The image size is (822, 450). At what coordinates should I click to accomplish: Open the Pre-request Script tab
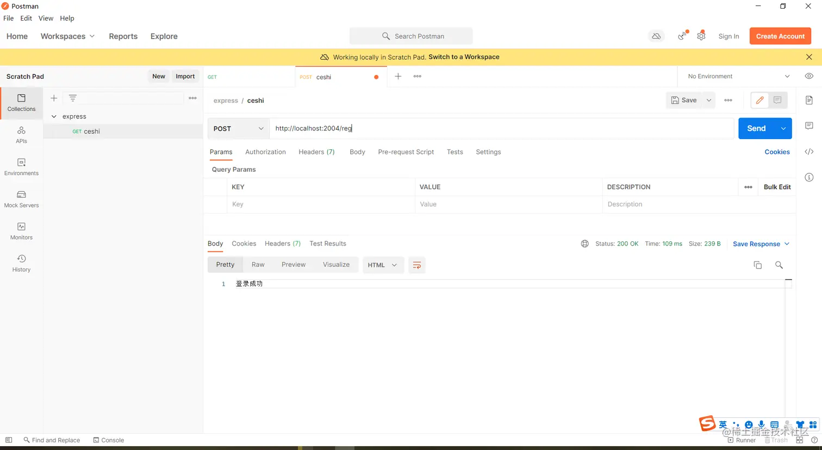tap(406, 152)
